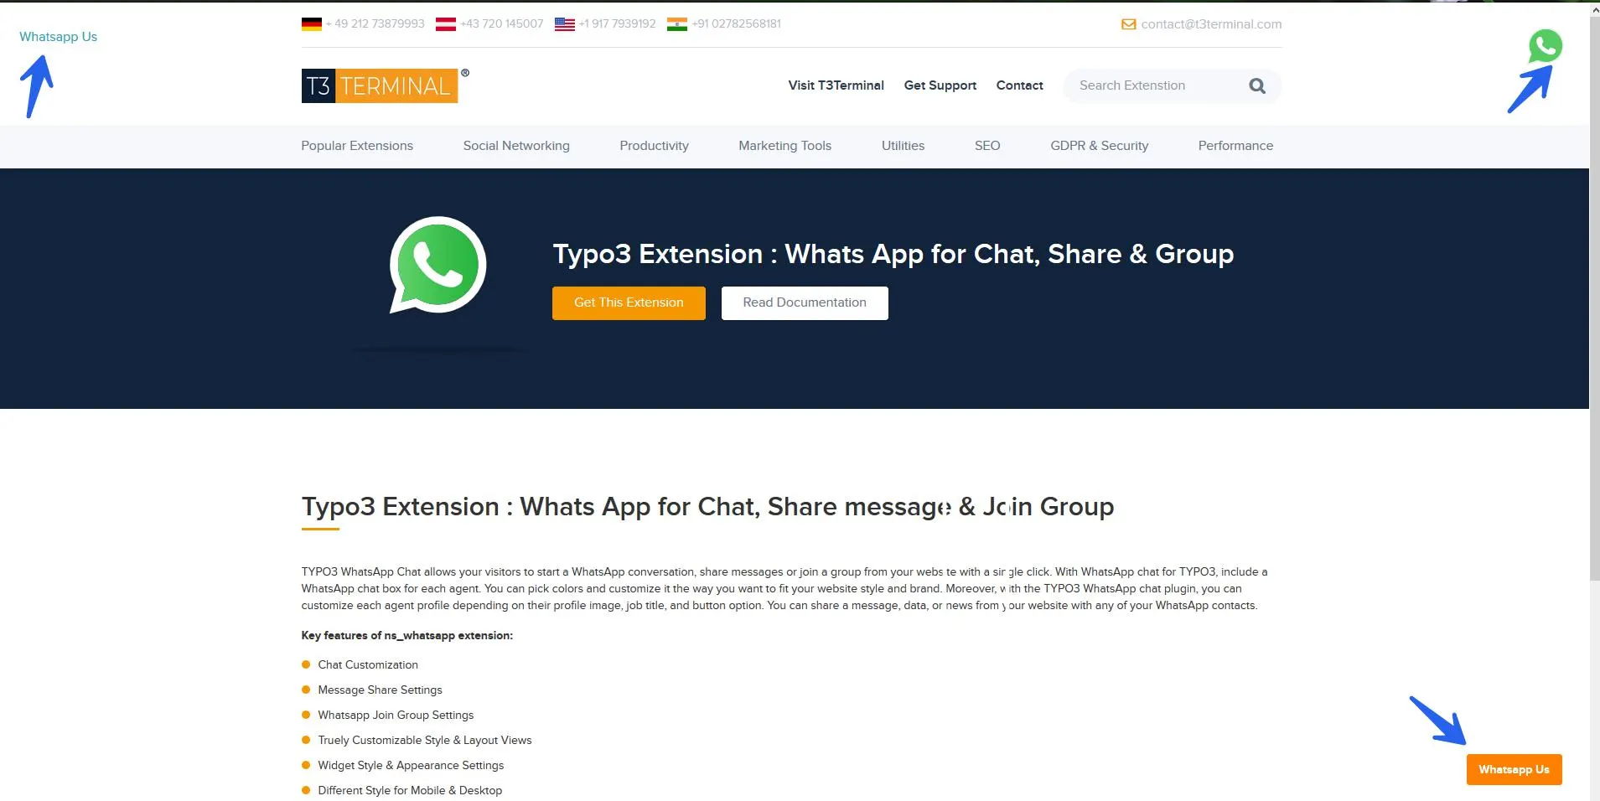1600x801 pixels.
Task: Click the page vertical scrollbar thumb
Action: 1594,297
